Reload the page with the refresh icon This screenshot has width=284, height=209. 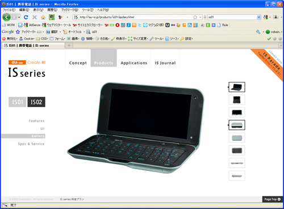click(26, 17)
